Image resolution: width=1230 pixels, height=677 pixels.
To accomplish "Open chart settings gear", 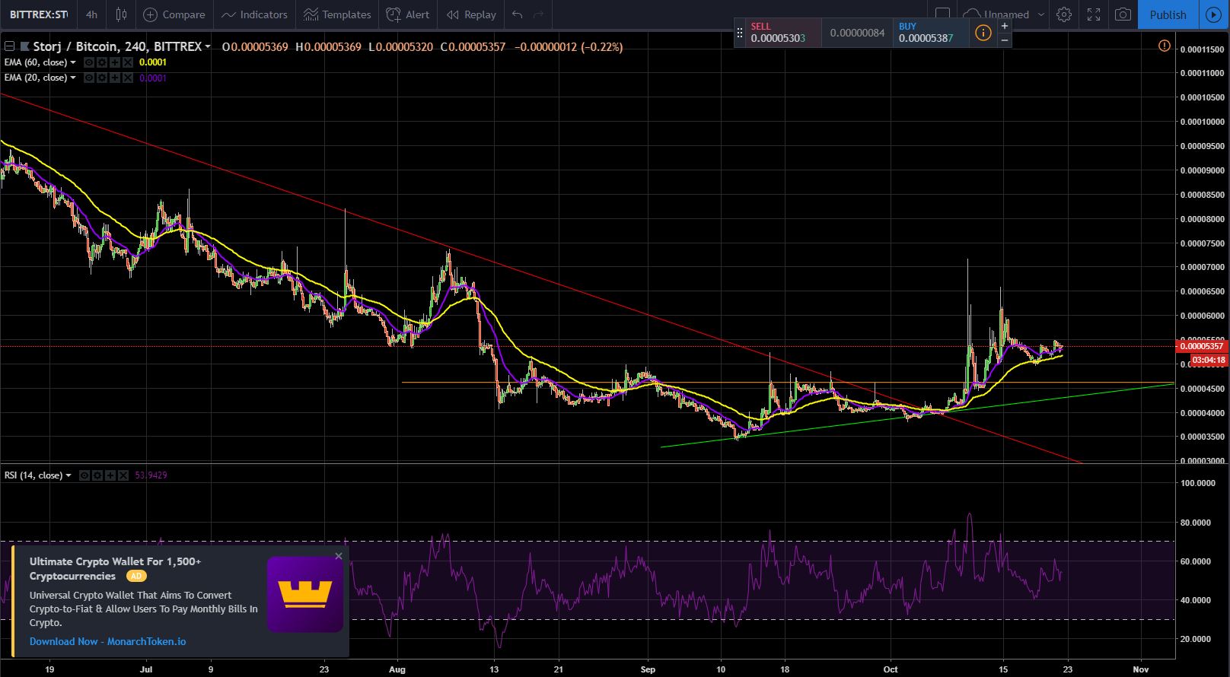I will point(1064,14).
